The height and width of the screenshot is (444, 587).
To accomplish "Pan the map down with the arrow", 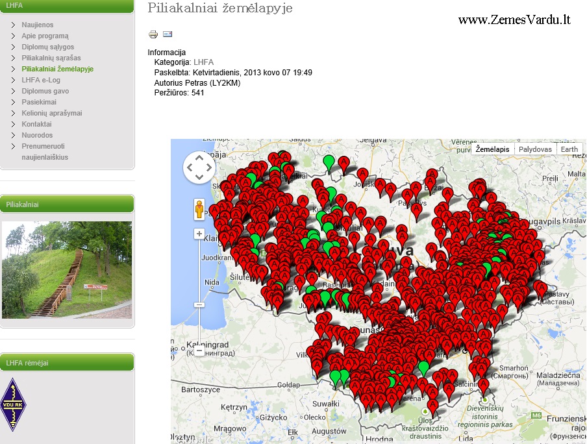I will click(199, 177).
